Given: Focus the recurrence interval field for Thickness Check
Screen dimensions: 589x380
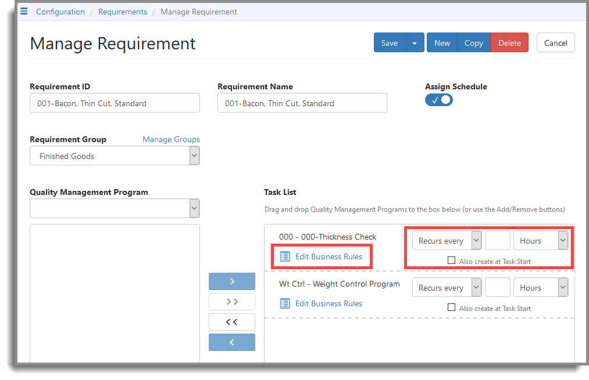Looking at the screenshot, I should point(497,240).
